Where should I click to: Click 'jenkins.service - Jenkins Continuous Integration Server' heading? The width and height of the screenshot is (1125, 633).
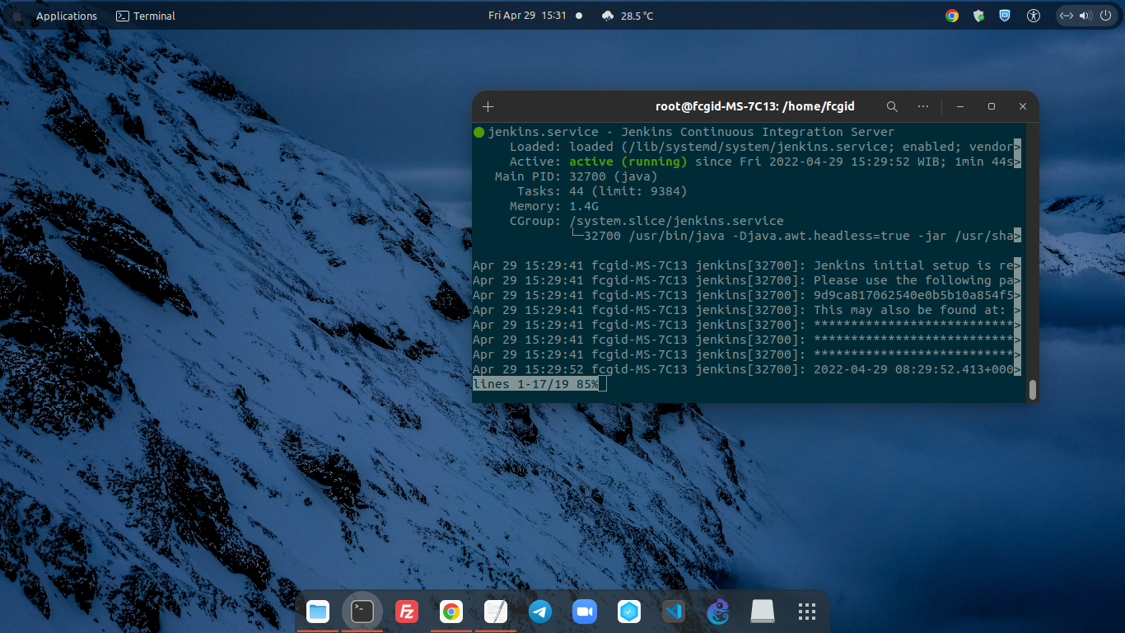pos(691,132)
